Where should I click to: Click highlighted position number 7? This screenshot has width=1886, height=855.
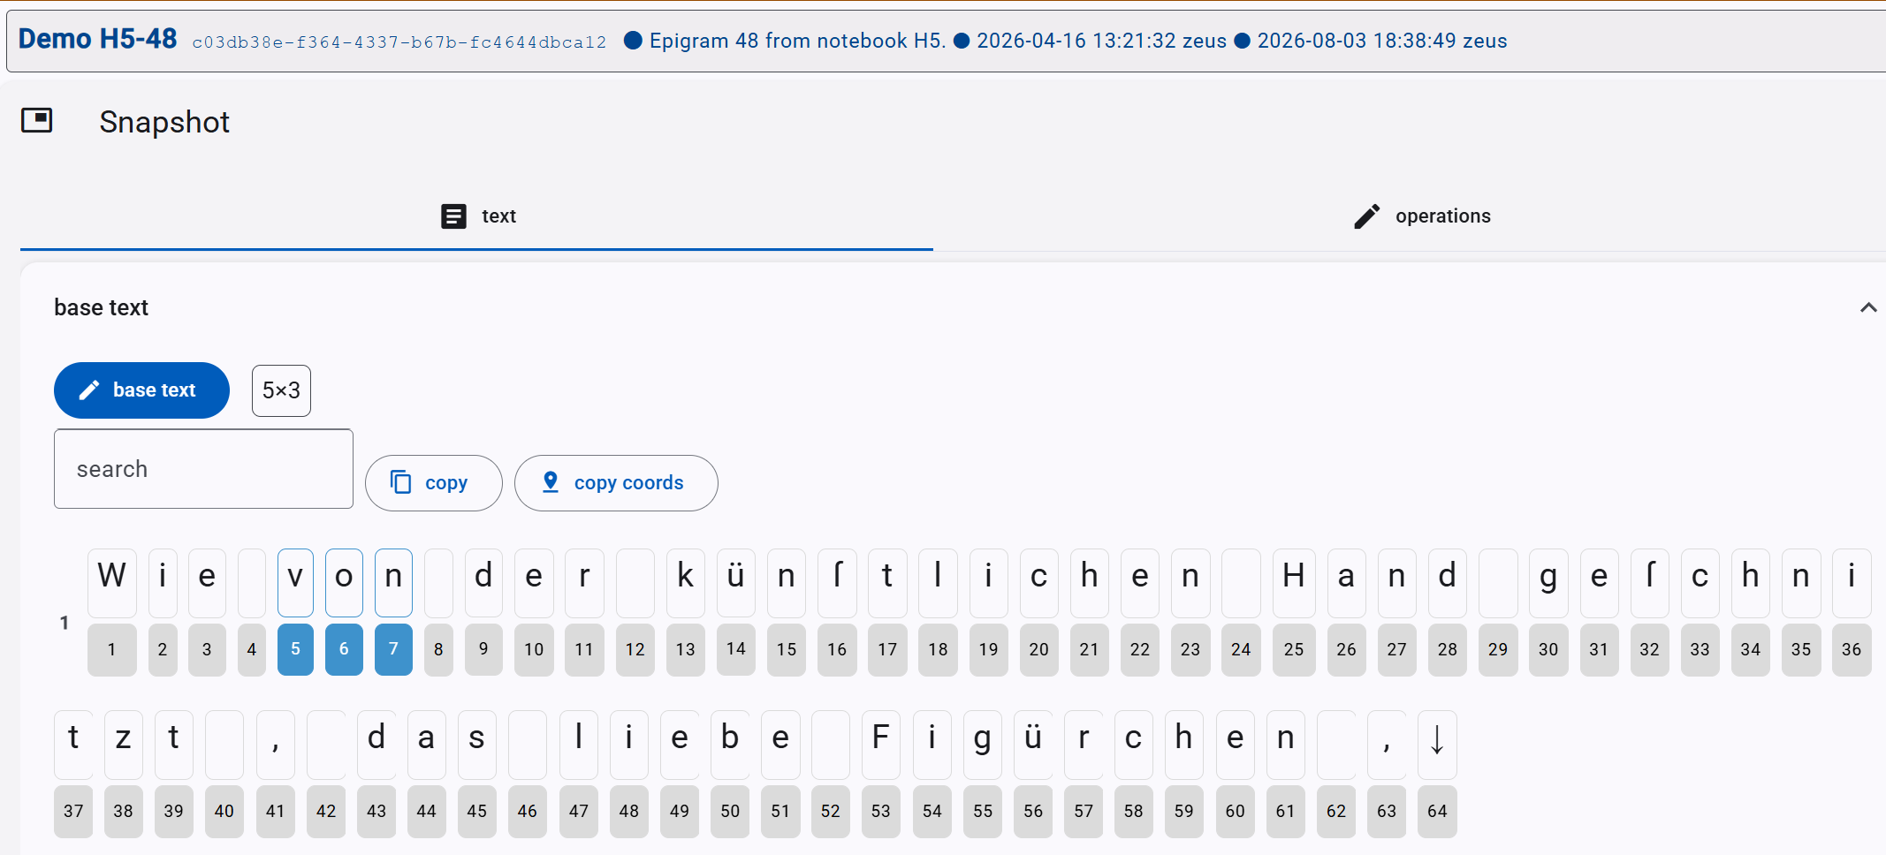393,649
